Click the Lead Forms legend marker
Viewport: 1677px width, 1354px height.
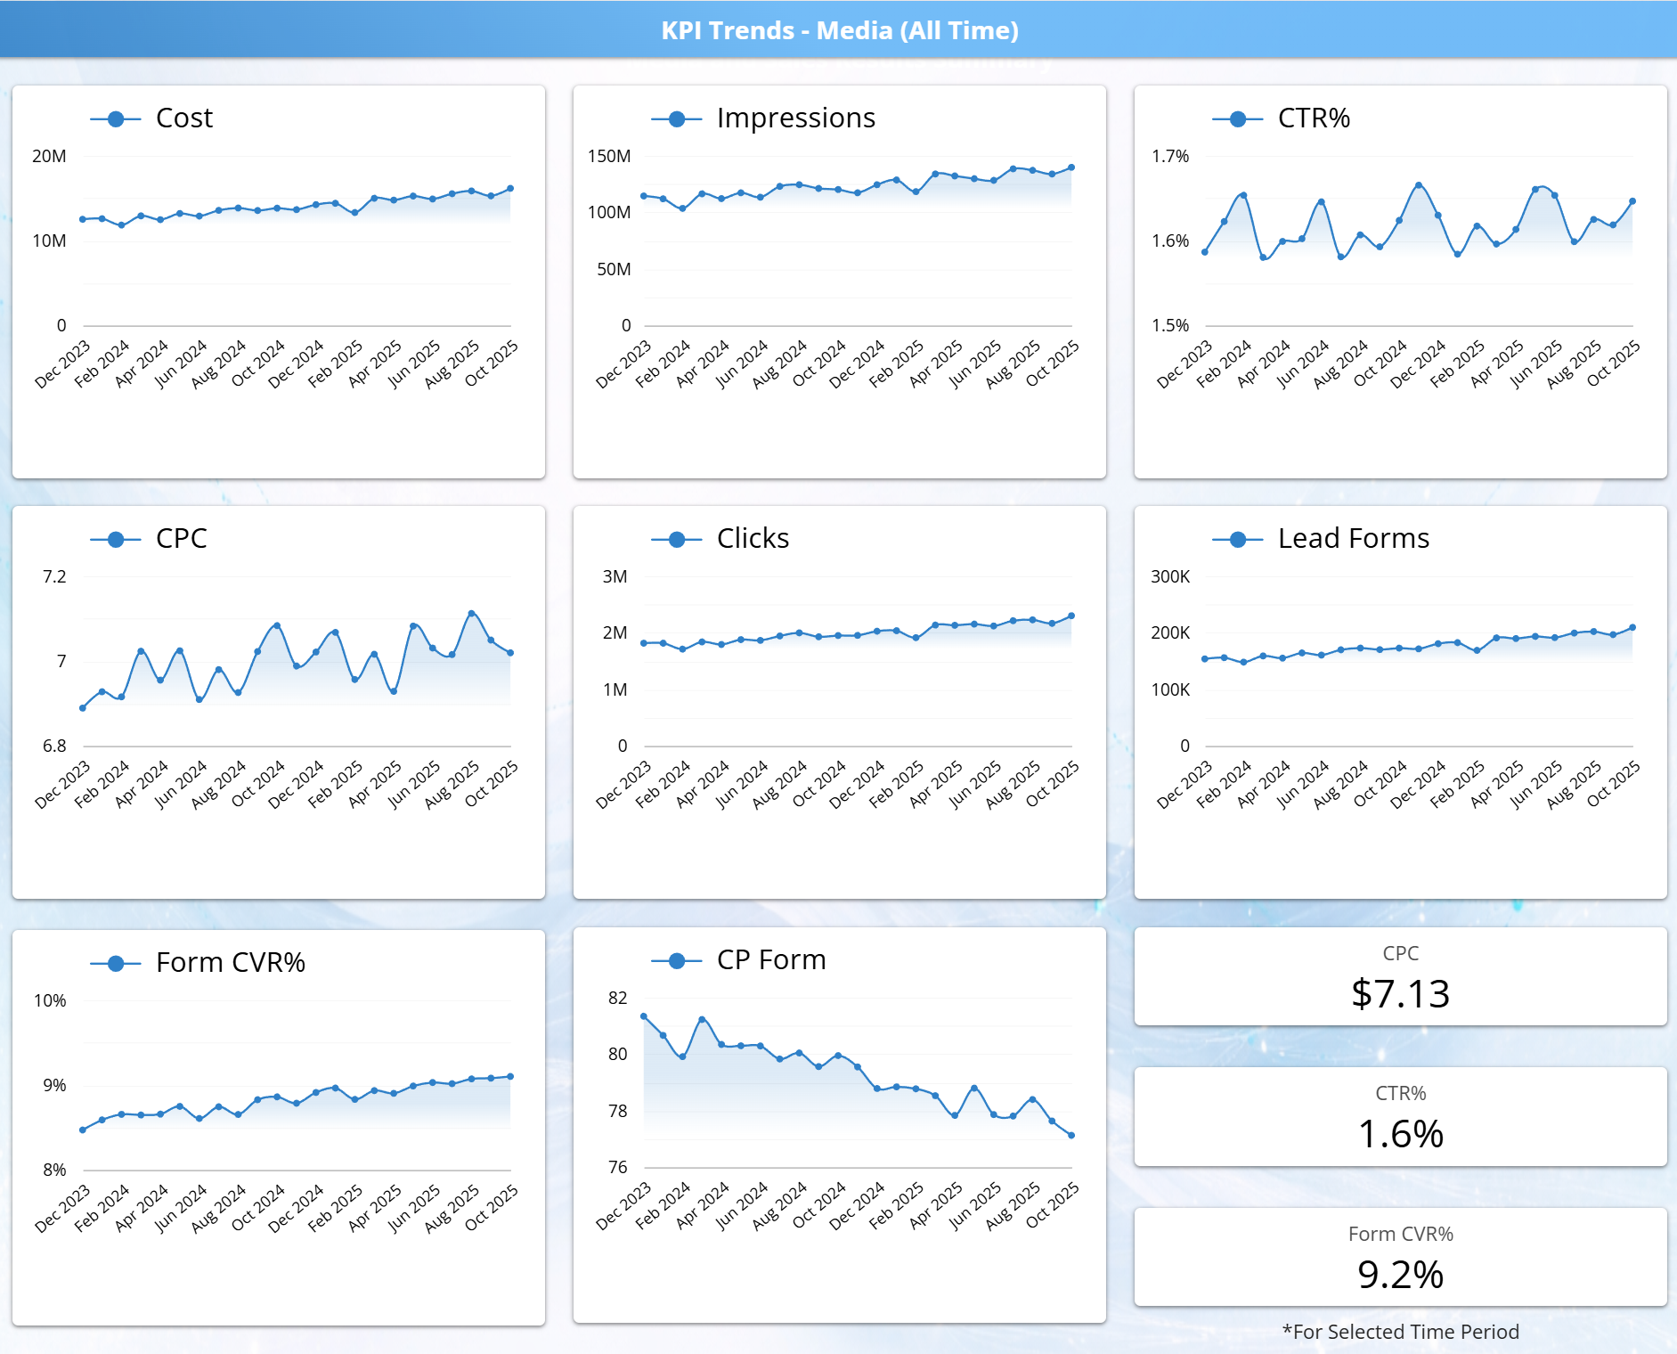tap(1238, 540)
